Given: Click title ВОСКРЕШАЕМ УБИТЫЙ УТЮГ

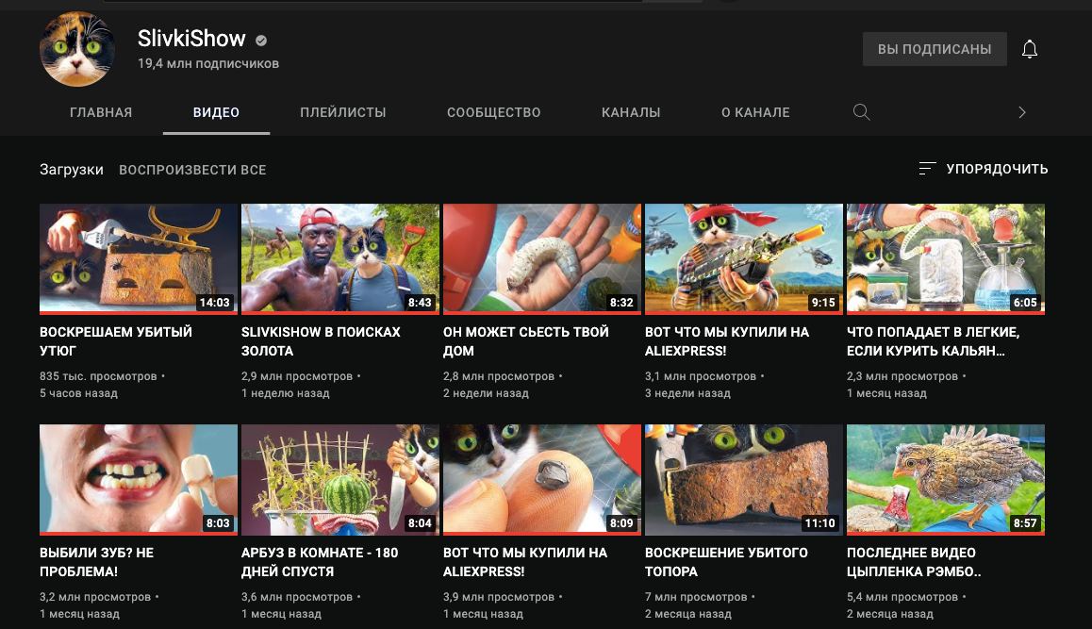Looking at the screenshot, I should pos(116,341).
